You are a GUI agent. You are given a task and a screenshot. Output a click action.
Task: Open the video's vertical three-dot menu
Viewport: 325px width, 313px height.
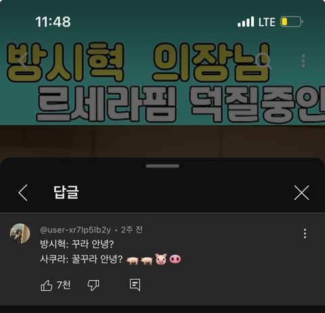[x=303, y=61]
